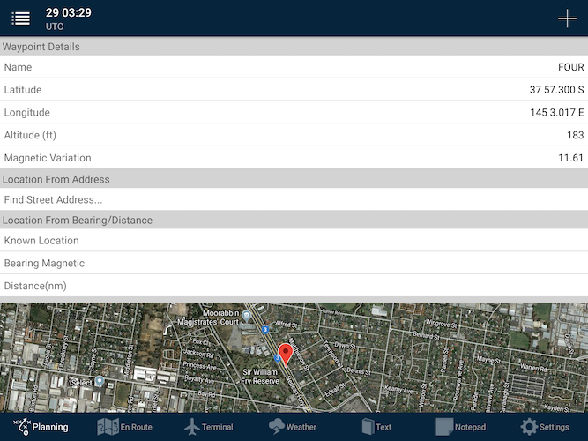The width and height of the screenshot is (588, 441).
Task: Switch to the En Route tab label
Action: (136, 427)
